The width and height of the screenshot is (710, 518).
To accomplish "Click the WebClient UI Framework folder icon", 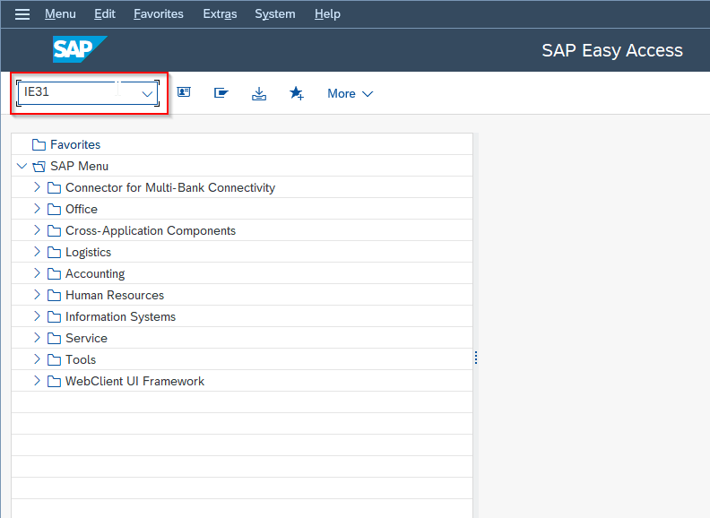I will pyautogui.click(x=54, y=381).
